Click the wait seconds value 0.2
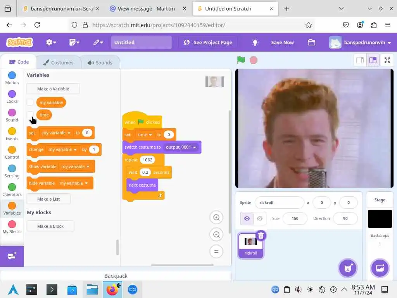This screenshot has height=298, width=397. [x=145, y=172]
